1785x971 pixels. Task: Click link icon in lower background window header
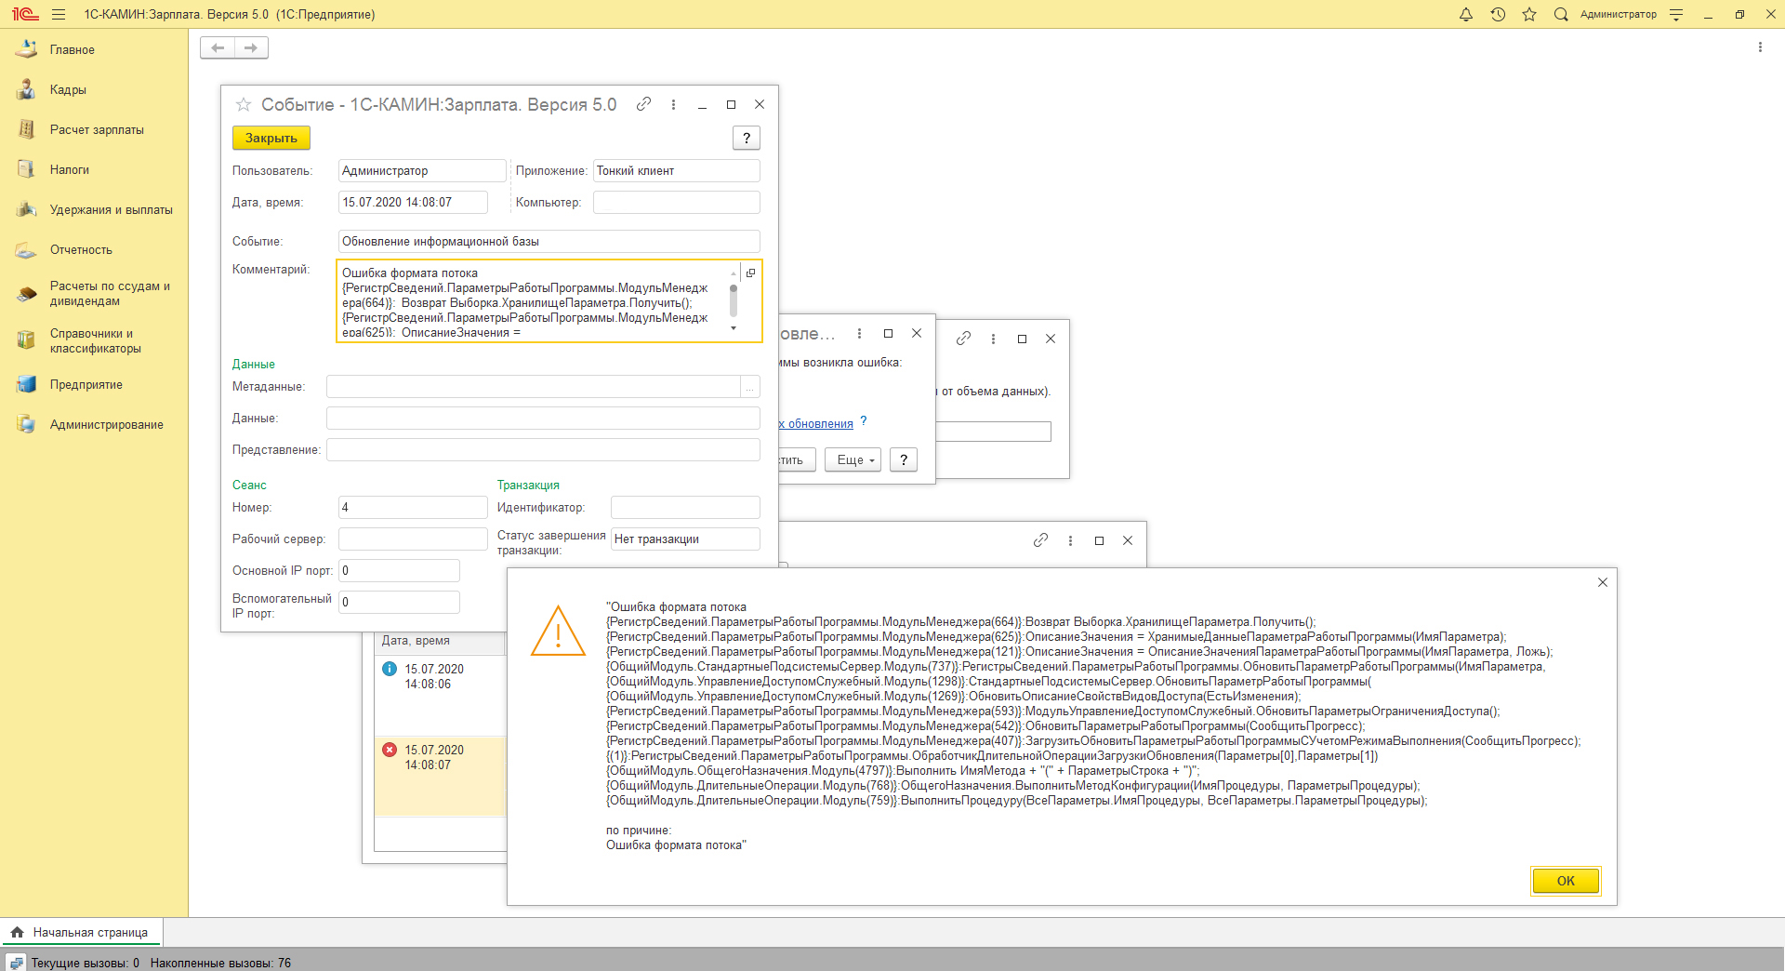point(1041,540)
